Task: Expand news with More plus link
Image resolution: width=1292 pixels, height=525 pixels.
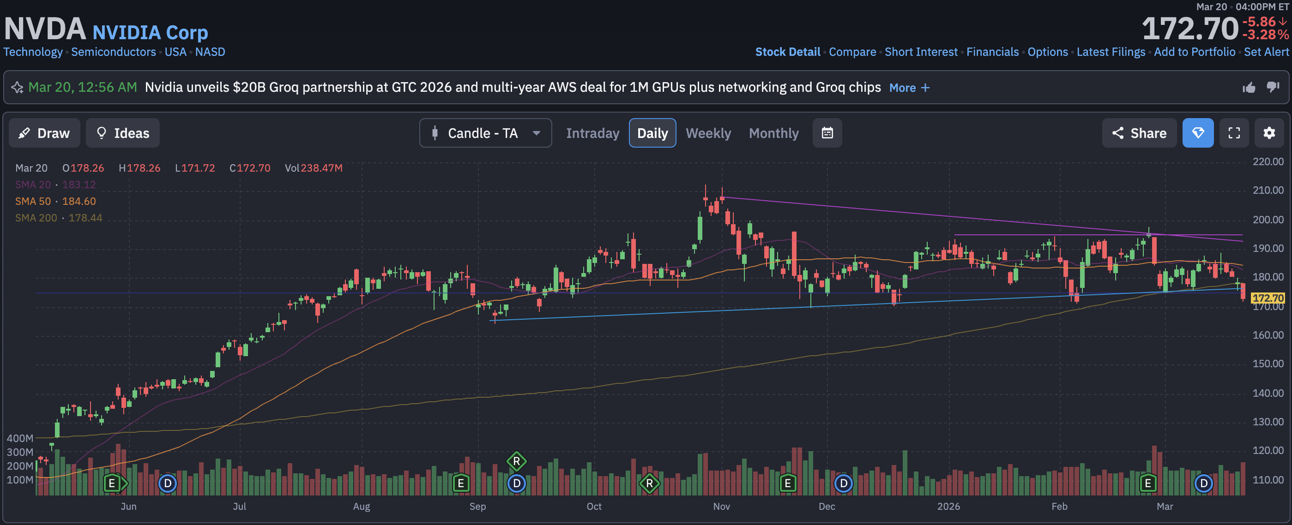Action: pyautogui.click(x=909, y=88)
